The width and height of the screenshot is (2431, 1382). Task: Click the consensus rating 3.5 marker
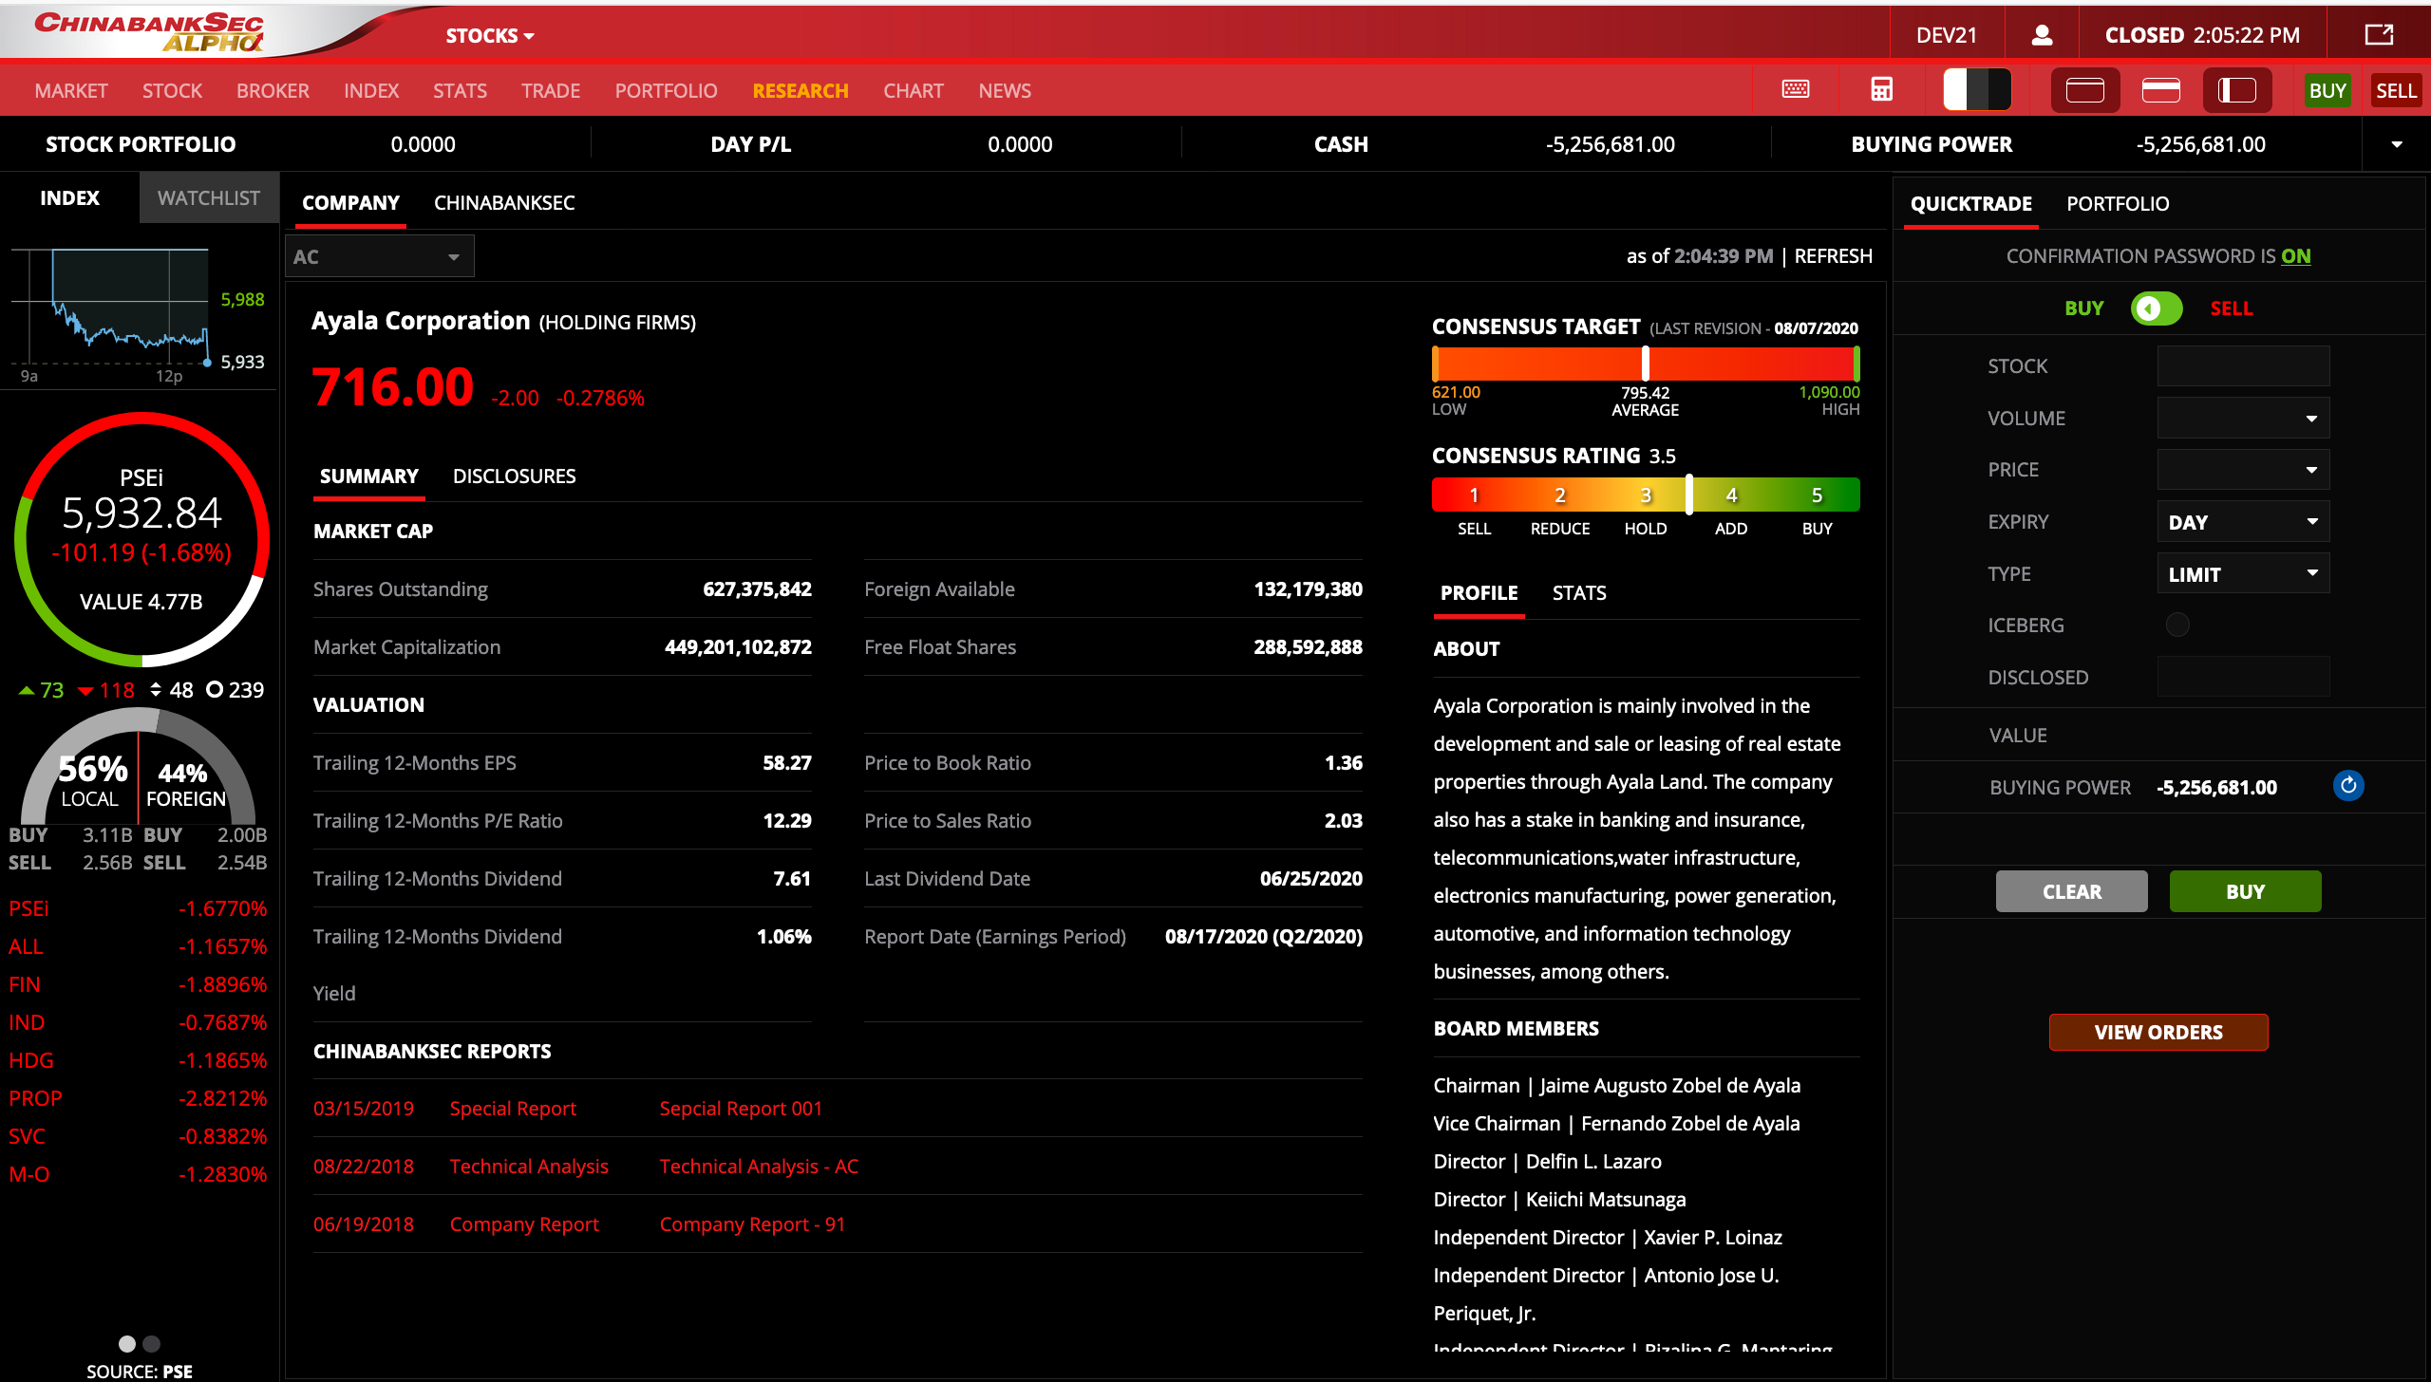[x=1688, y=495]
